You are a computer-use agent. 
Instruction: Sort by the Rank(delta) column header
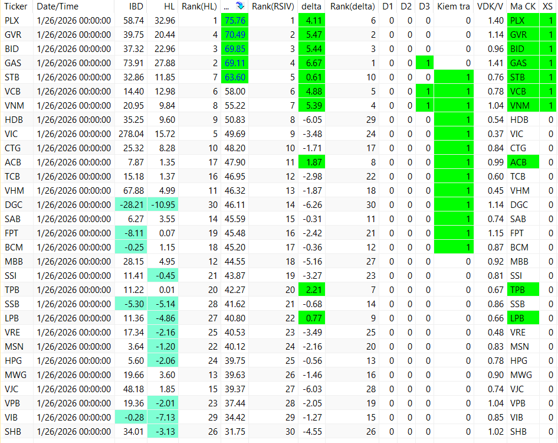pyautogui.click(x=353, y=6)
